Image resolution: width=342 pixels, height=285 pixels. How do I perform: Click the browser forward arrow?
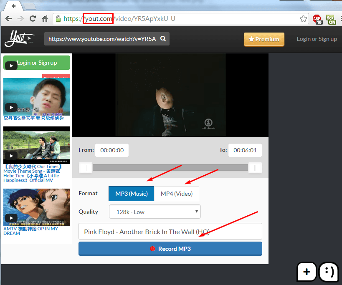21,19
